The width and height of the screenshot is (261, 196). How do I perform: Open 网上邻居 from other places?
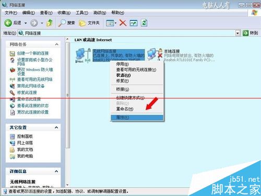coord(25,143)
